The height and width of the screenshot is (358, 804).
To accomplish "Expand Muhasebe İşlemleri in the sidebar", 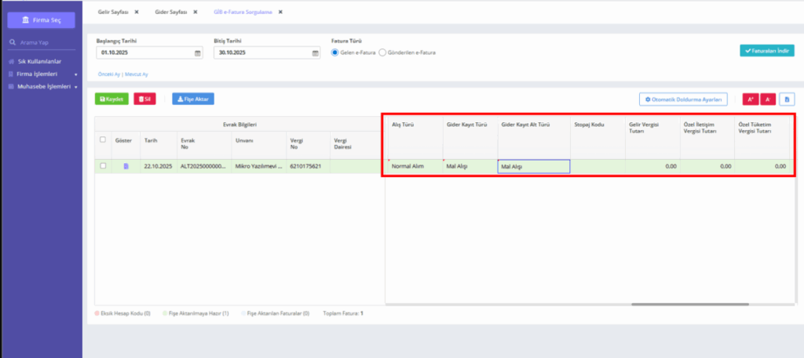I will [x=42, y=86].
